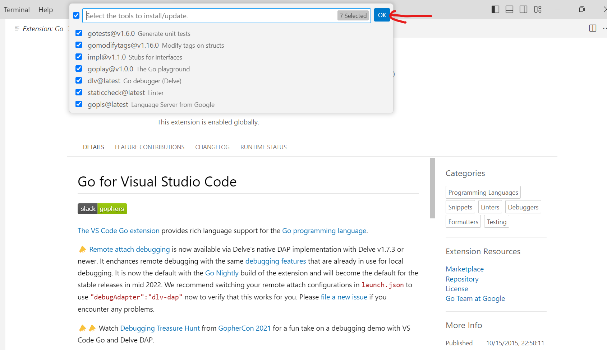
Task: Minimize the VS Code window
Action: click(557, 9)
